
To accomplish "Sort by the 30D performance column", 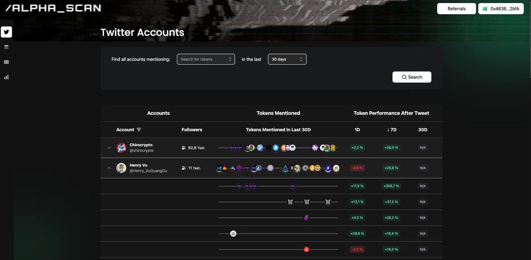I will (x=423, y=130).
